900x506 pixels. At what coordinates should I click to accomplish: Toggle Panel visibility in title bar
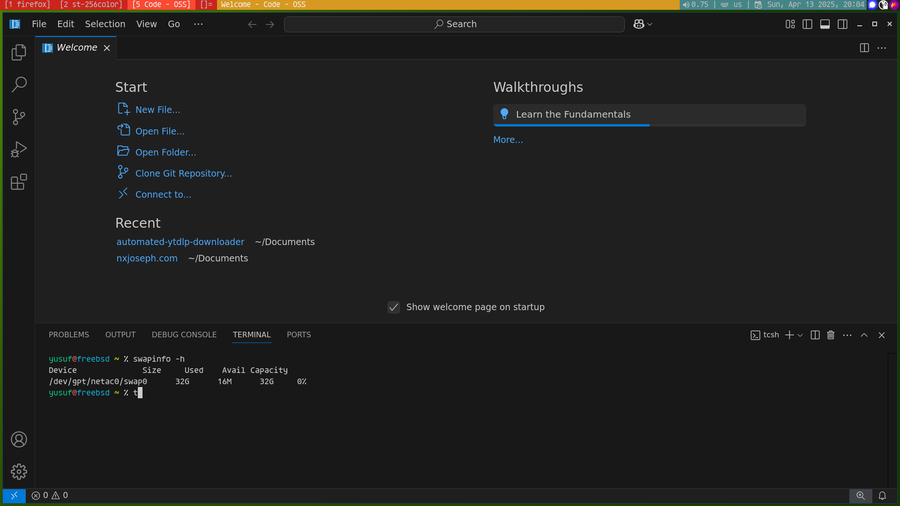pyautogui.click(x=825, y=24)
